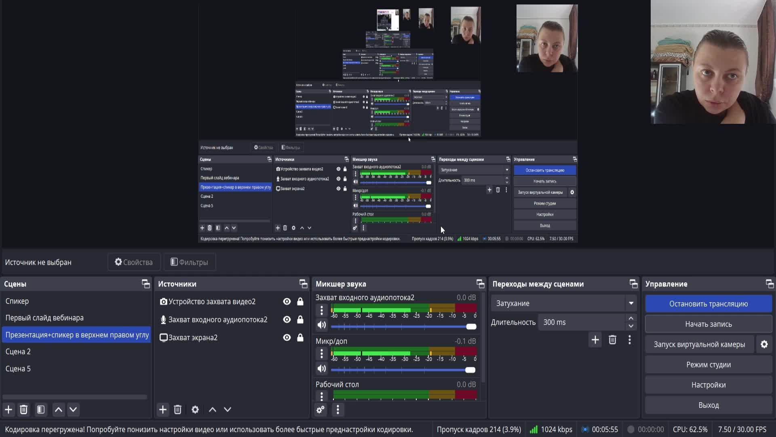The width and height of the screenshot is (776, 437).
Task: Undock the Переходы между сценами panel
Action: click(634, 284)
